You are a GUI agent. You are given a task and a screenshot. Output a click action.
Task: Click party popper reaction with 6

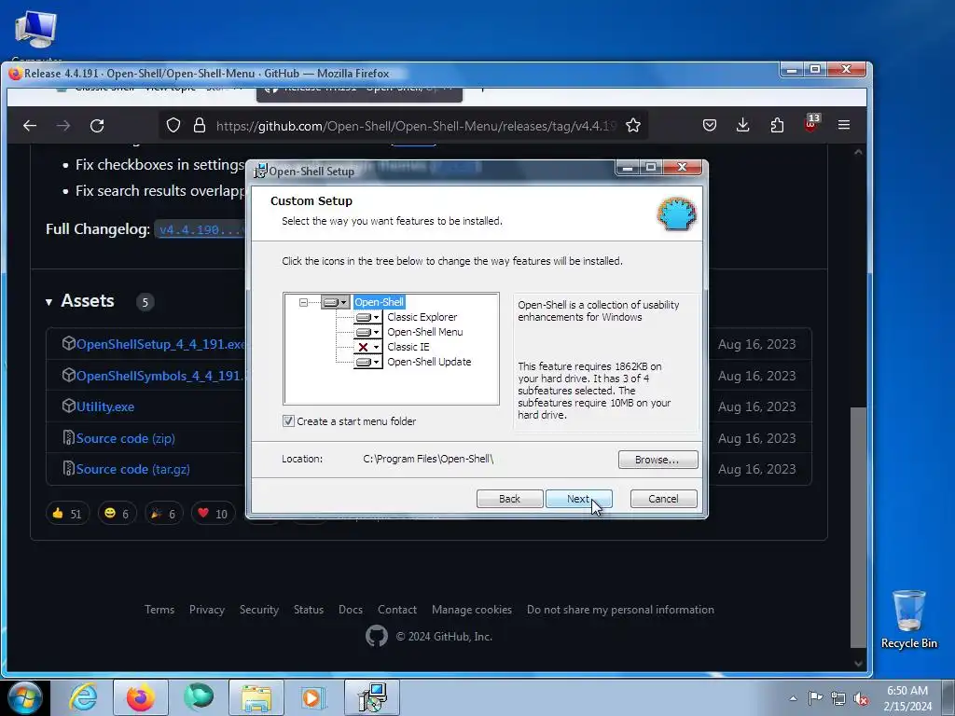(x=164, y=514)
